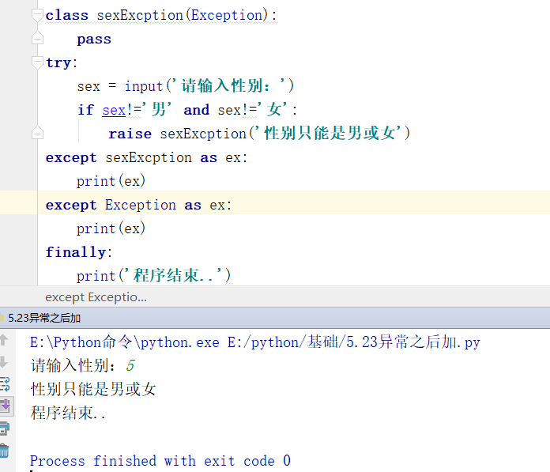
Task: Click the 'input' function call
Action: click(x=144, y=86)
